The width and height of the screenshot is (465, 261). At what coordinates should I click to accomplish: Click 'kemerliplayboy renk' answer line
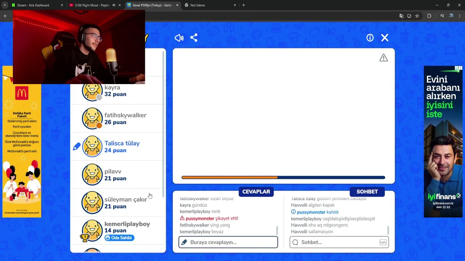[x=200, y=212]
